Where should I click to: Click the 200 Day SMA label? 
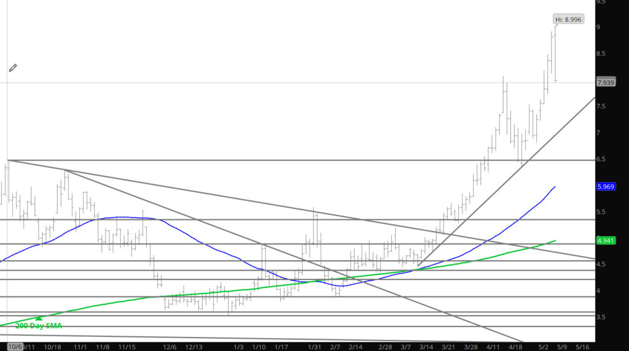tap(39, 326)
